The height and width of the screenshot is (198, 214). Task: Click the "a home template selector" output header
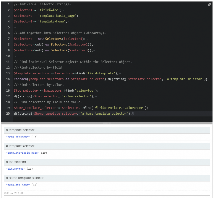tap(25, 178)
